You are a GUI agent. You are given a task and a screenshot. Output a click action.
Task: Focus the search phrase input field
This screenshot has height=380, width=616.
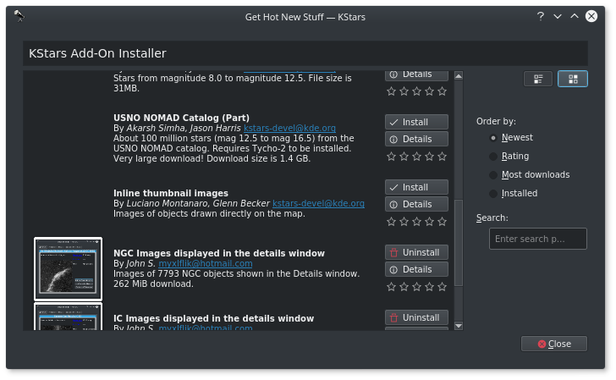538,239
